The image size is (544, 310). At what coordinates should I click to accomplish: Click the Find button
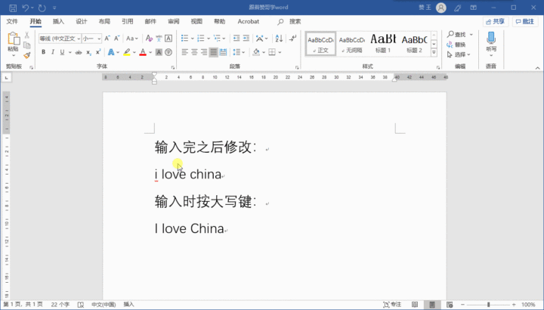(x=456, y=34)
